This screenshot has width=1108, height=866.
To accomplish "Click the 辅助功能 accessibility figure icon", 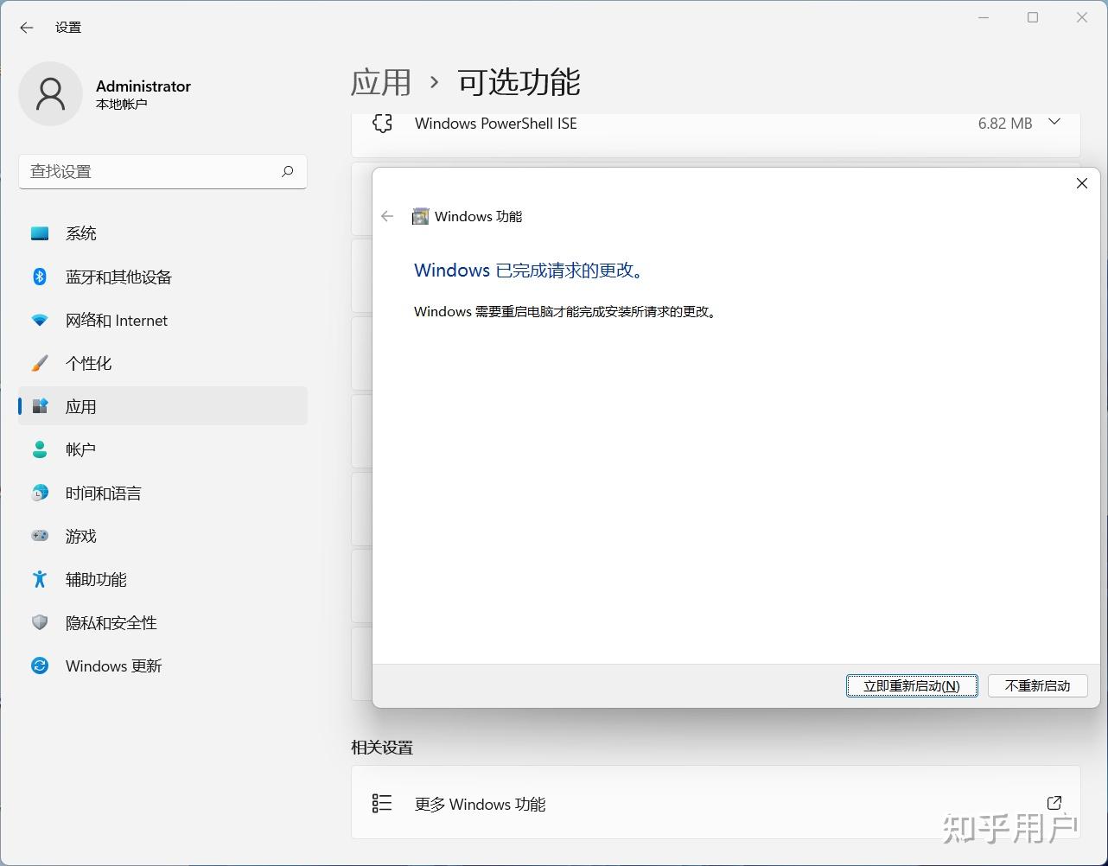I will [x=40, y=579].
